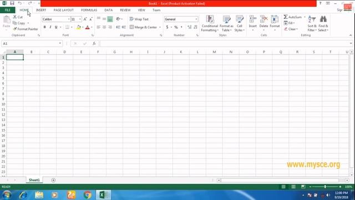Open Sort & Filter options

click(312, 23)
